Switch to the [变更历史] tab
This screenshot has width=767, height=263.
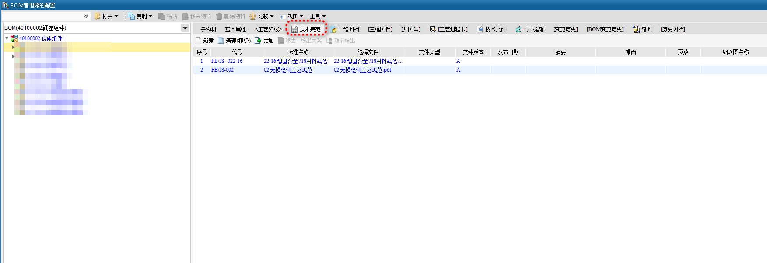tap(565, 29)
